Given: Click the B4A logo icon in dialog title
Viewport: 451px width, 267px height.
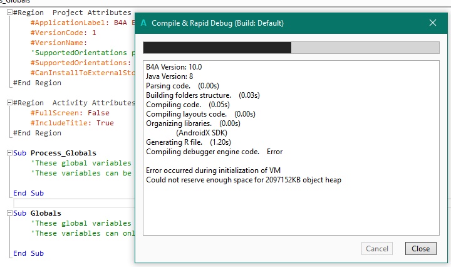Looking at the screenshot, I should coord(144,23).
